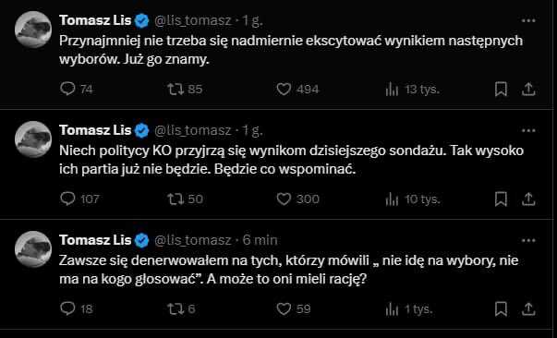
Task: Like the tweet with 59 likes
Action: pyautogui.click(x=284, y=309)
